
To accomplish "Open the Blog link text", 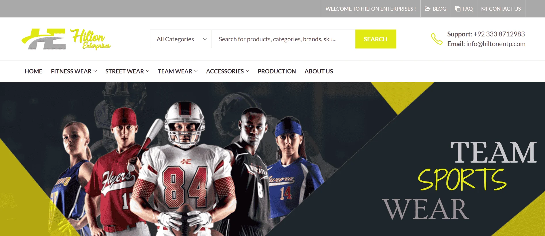I will click(439, 9).
